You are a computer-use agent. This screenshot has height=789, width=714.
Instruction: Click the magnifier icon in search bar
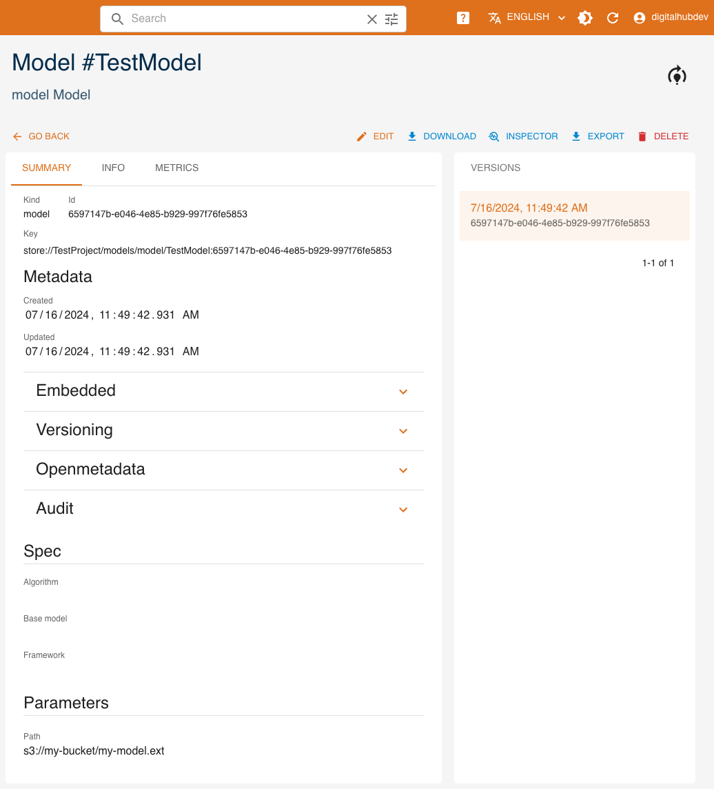(117, 19)
